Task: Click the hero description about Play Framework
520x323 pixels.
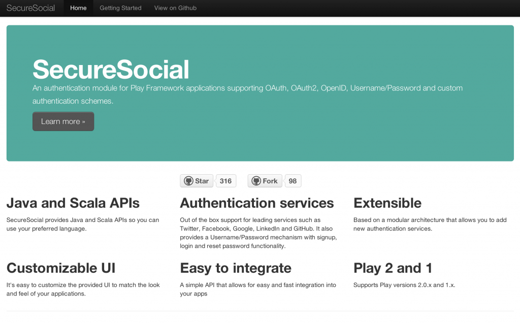Action: pos(247,94)
